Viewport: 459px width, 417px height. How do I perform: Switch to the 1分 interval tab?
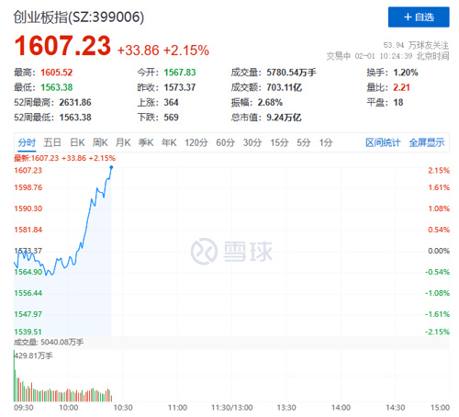coord(326,142)
